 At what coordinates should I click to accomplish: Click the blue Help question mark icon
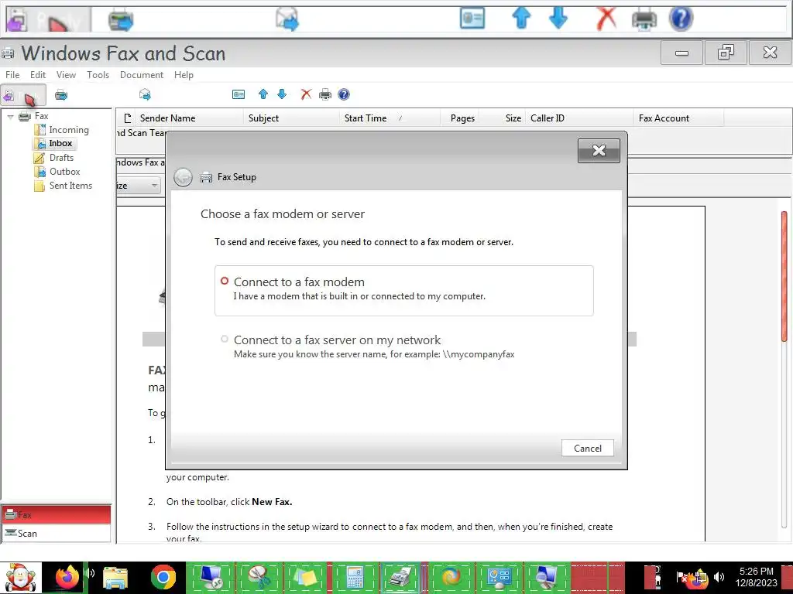[x=344, y=94]
